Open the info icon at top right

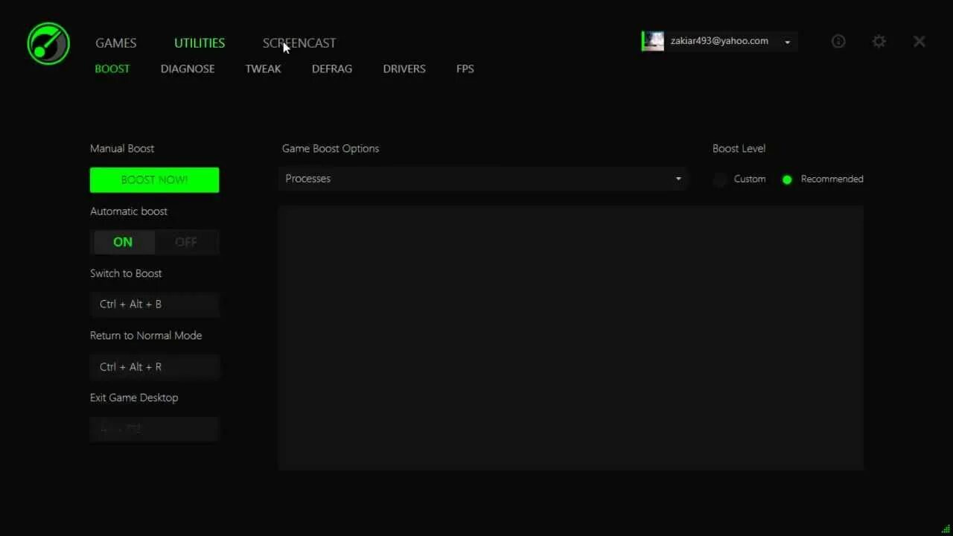pos(838,42)
